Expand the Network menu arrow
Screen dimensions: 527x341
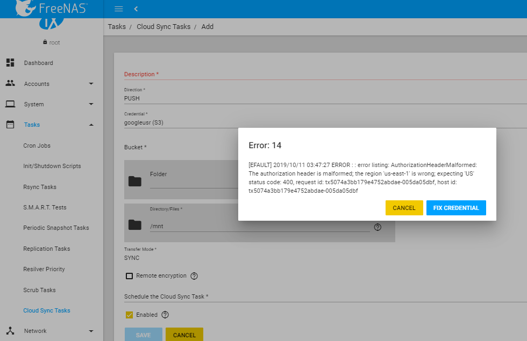91,331
